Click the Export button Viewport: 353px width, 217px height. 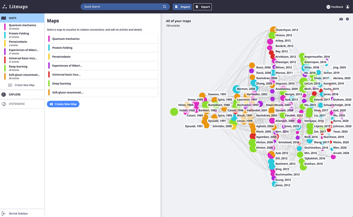point(202,7)
